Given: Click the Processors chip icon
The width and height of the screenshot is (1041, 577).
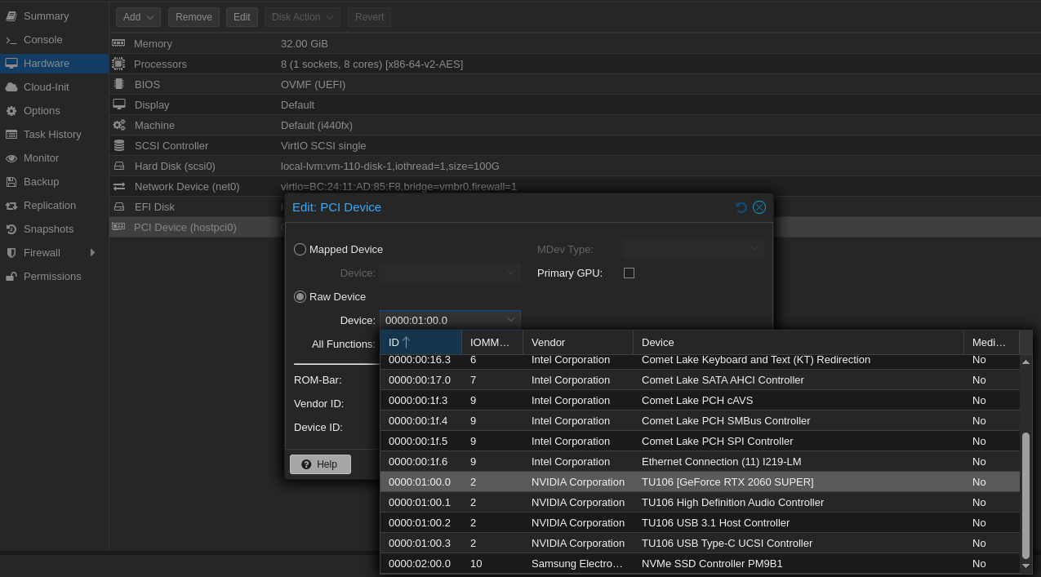Looking at the screenshot, I should click(118, 64).
